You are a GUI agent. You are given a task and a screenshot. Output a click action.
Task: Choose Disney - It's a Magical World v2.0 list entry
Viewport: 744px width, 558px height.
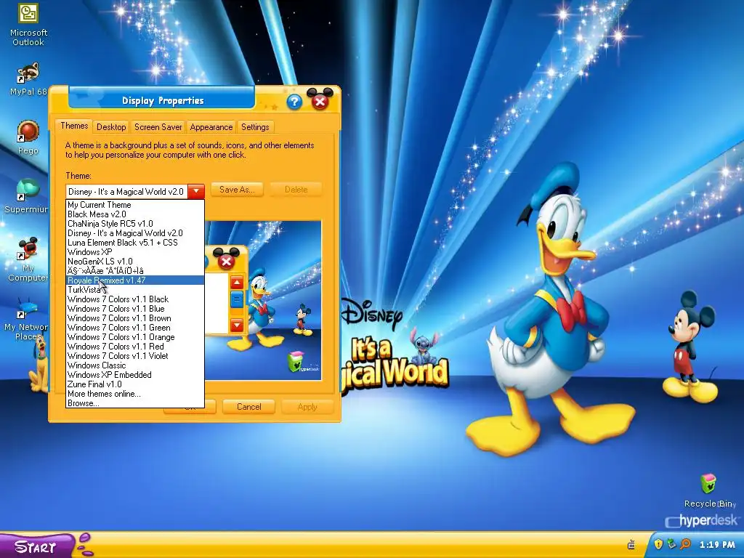[135, 233]
